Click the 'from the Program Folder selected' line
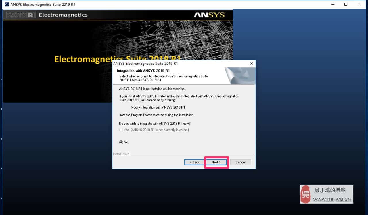Image resolution: width=368 pixels, height=215 pixels. (x=157, y=115)
